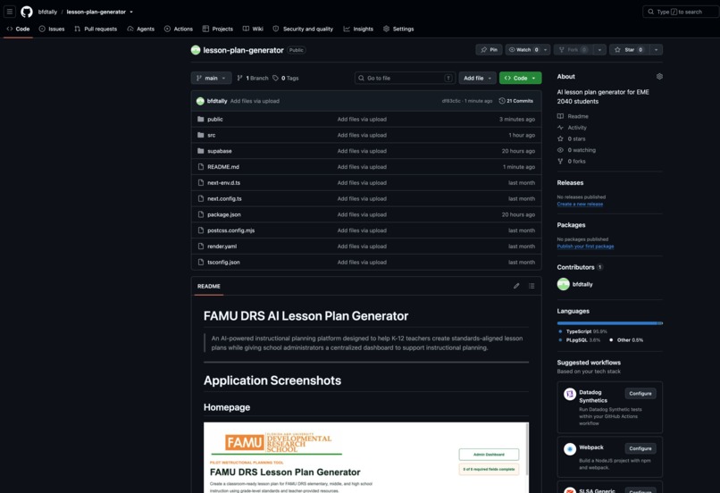
Task: Click the bfdtally commit author name
Action: [217, 101]
